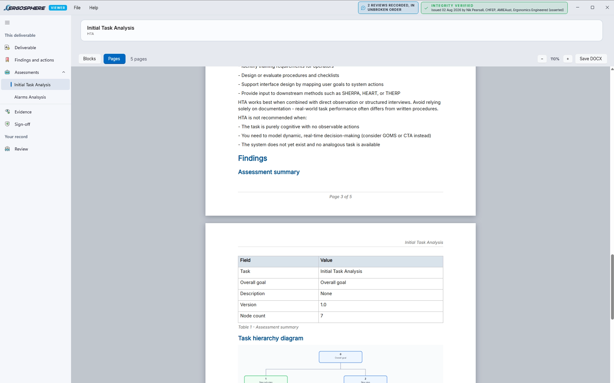
Task: Click the Value column header
Action: (380, 261)
